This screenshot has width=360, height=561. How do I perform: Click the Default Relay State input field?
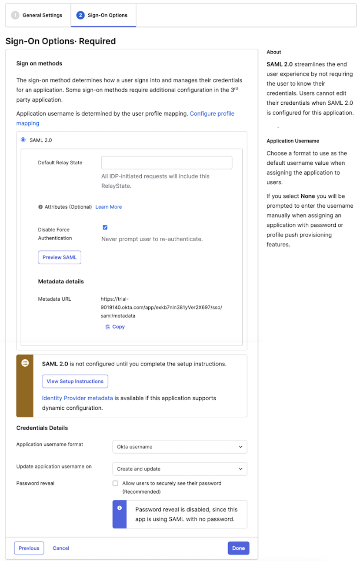tap(167, 163)
